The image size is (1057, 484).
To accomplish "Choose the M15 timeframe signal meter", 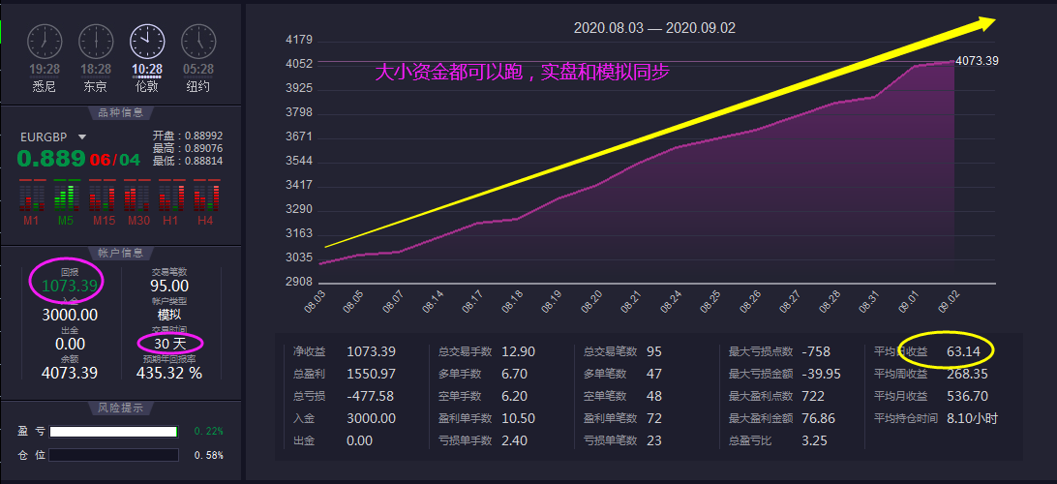I will (x=101, y=196).
